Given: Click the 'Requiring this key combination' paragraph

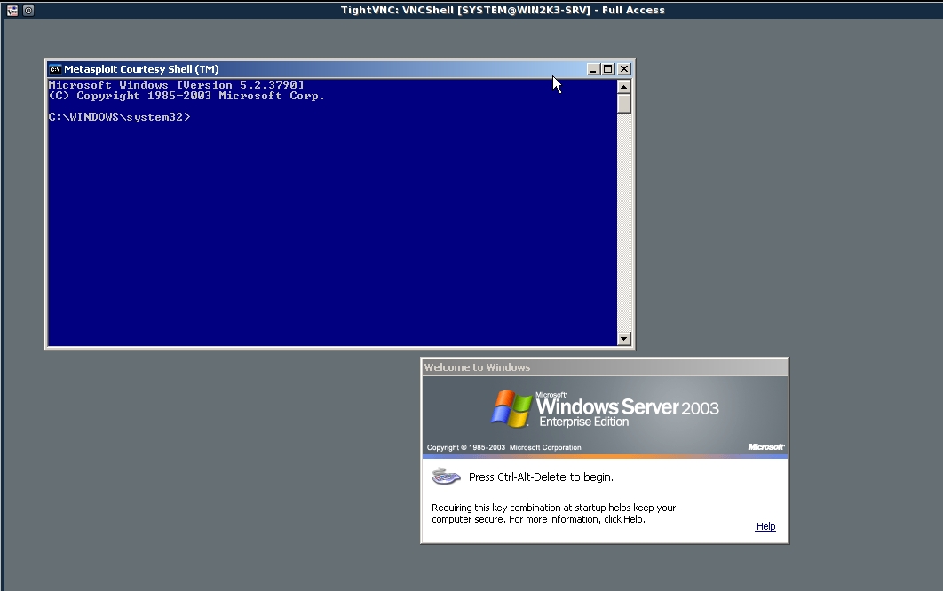Looking at the screenshot, I should click(554, 514).
